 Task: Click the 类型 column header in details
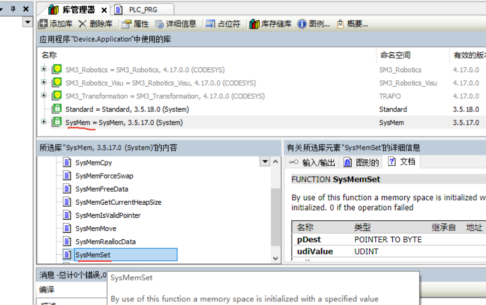point(362,227)
